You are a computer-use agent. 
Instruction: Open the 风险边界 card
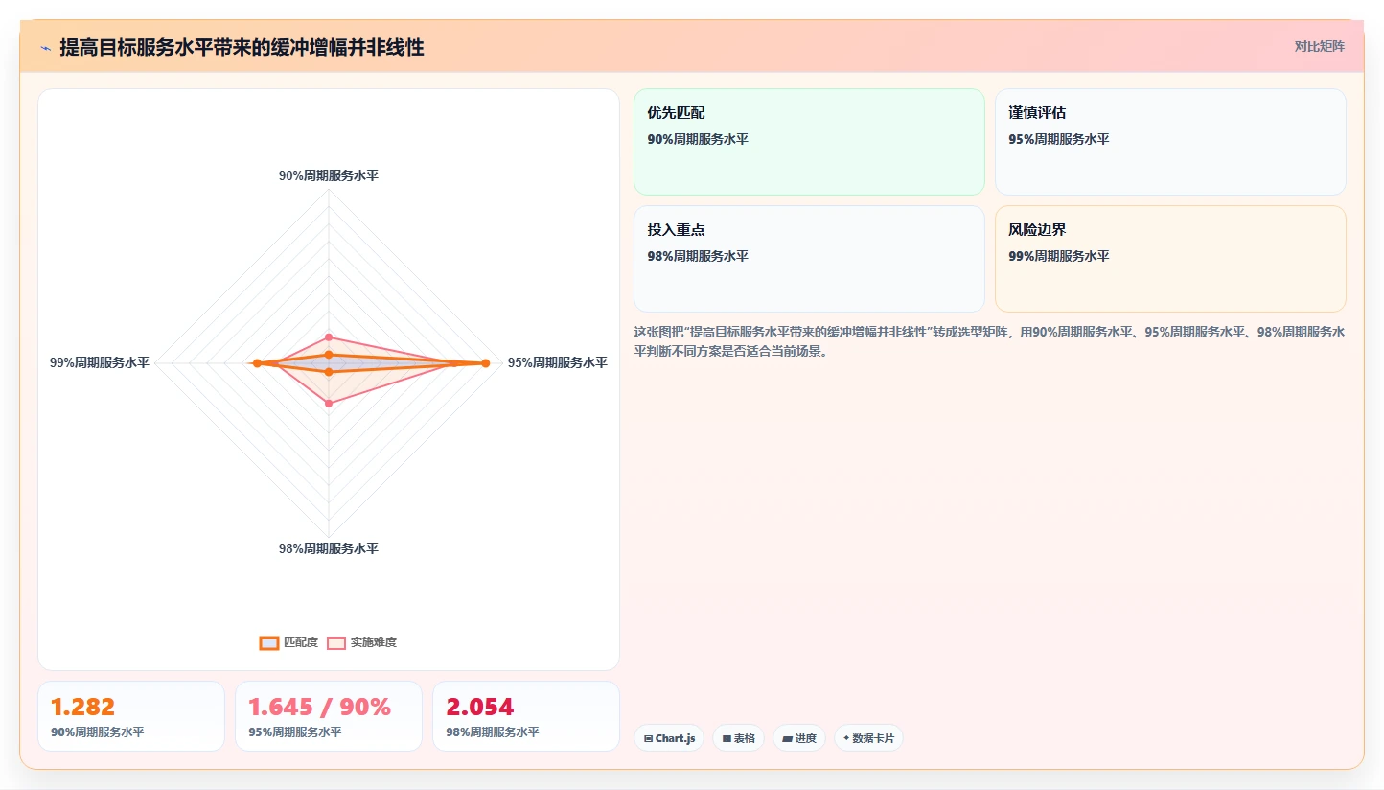click(x=1170, y=259)
